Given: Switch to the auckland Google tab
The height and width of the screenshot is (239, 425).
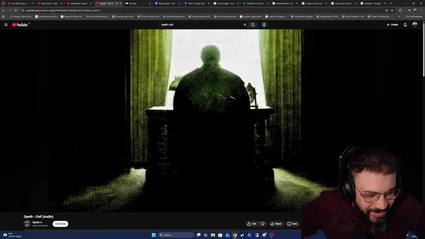Looking at the screenshot, I should point(372,3).
